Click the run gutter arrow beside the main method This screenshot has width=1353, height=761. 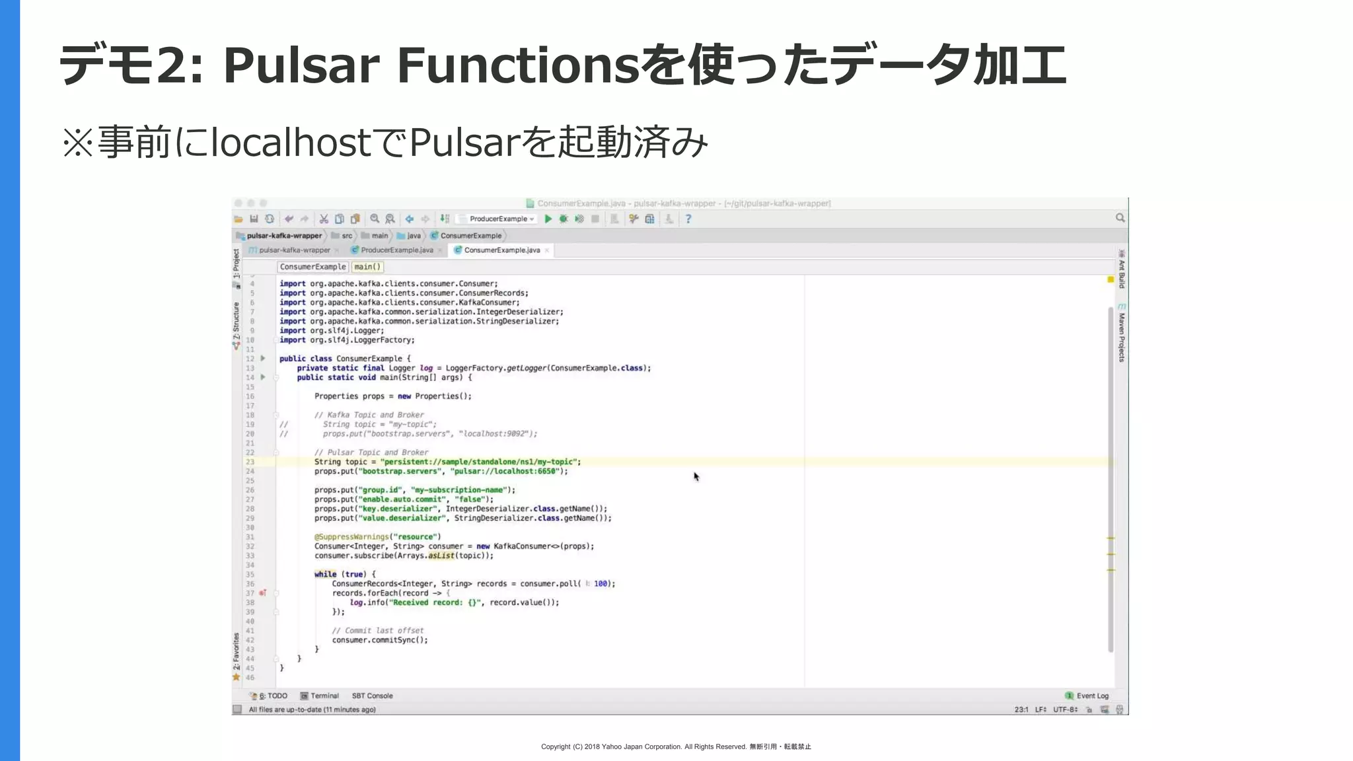(x=263, y=377)
